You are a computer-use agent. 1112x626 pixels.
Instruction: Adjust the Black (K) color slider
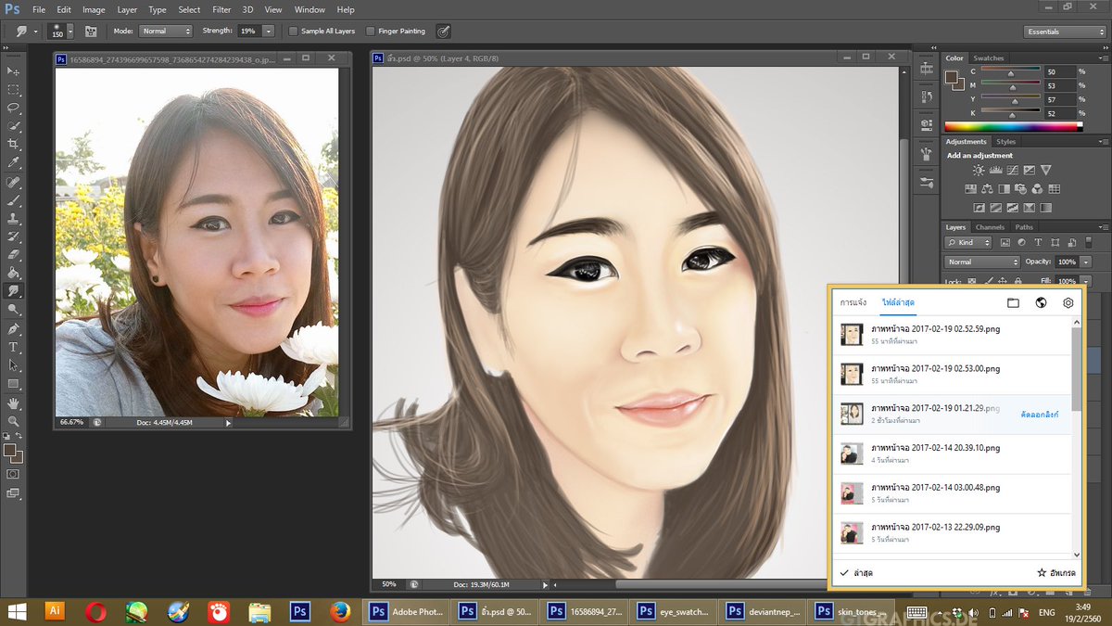pyautogui.click(x=1010, y=113)
